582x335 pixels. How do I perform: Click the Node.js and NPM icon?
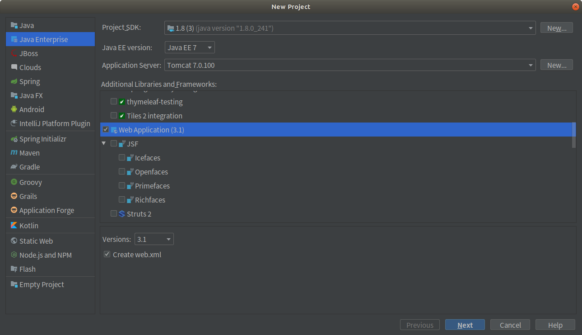coord(14,255)
